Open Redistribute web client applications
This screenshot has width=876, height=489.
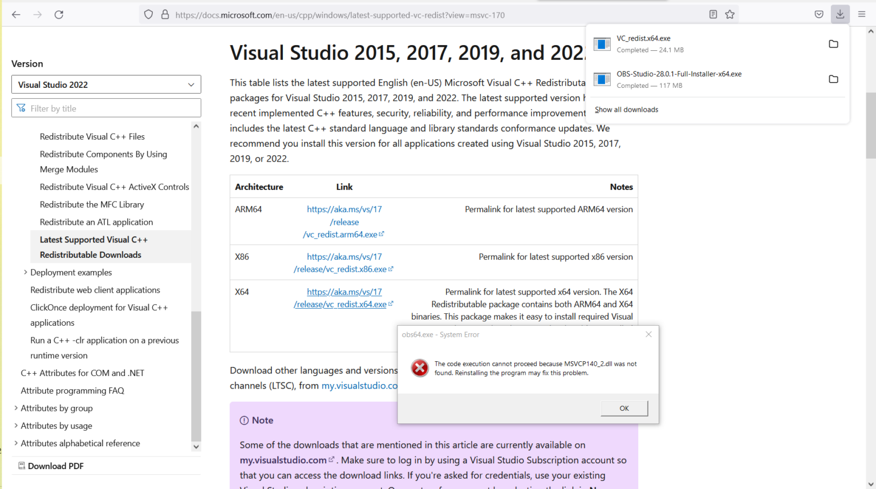[x=95, y=290]
